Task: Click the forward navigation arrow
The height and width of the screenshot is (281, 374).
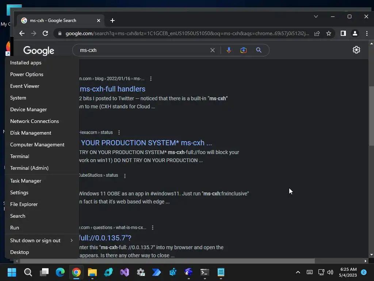Action: (34, 33)
